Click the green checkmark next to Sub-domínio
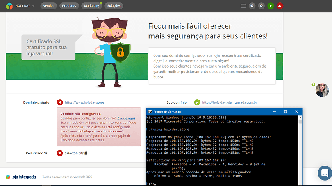332x186 pixels. 197,102
